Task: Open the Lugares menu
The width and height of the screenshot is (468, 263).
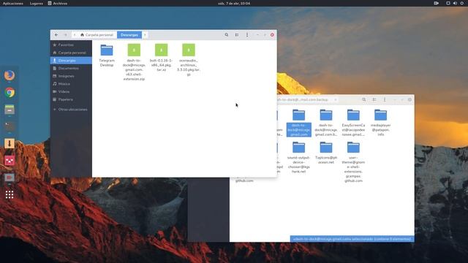Action: [36, 3]
